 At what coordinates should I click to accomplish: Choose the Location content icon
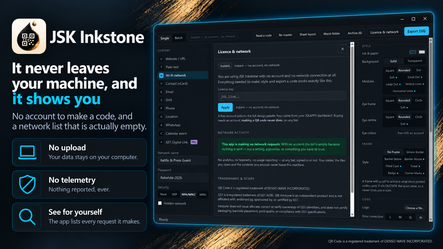click(161, 117)
